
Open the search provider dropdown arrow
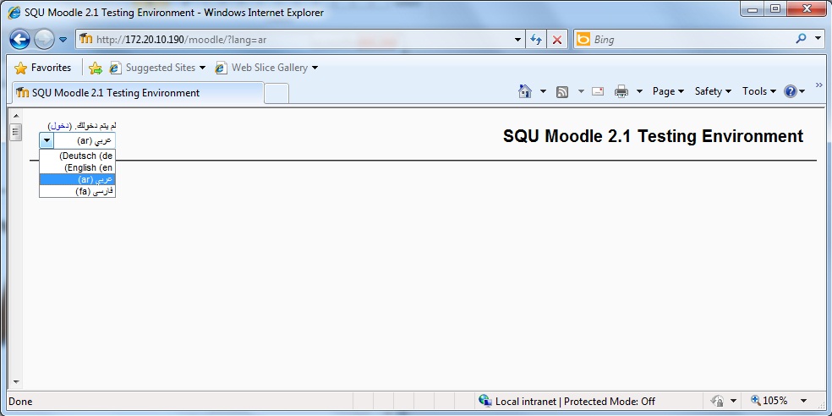[818, 39]
